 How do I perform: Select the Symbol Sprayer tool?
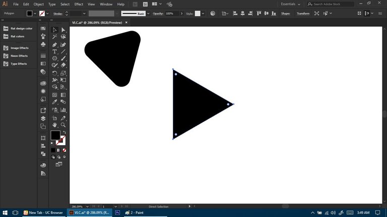(54, 110)
